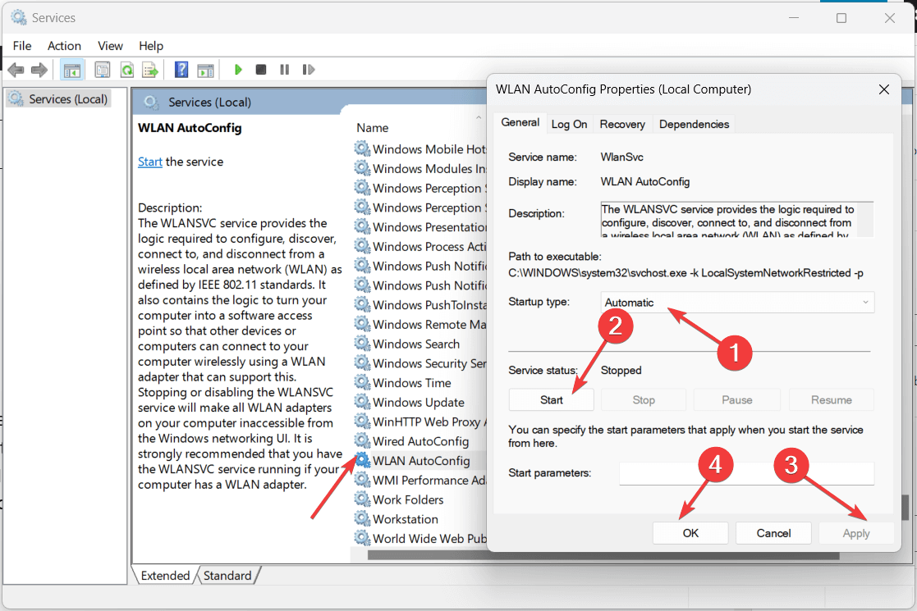This screenshot has height=611, width=917.
Task: Click the disabled Pause button
Action: [x=737, y=400]
